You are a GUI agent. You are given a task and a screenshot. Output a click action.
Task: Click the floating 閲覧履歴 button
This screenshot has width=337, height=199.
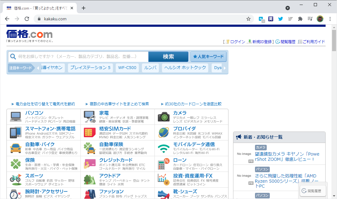(x=313, y=191)
